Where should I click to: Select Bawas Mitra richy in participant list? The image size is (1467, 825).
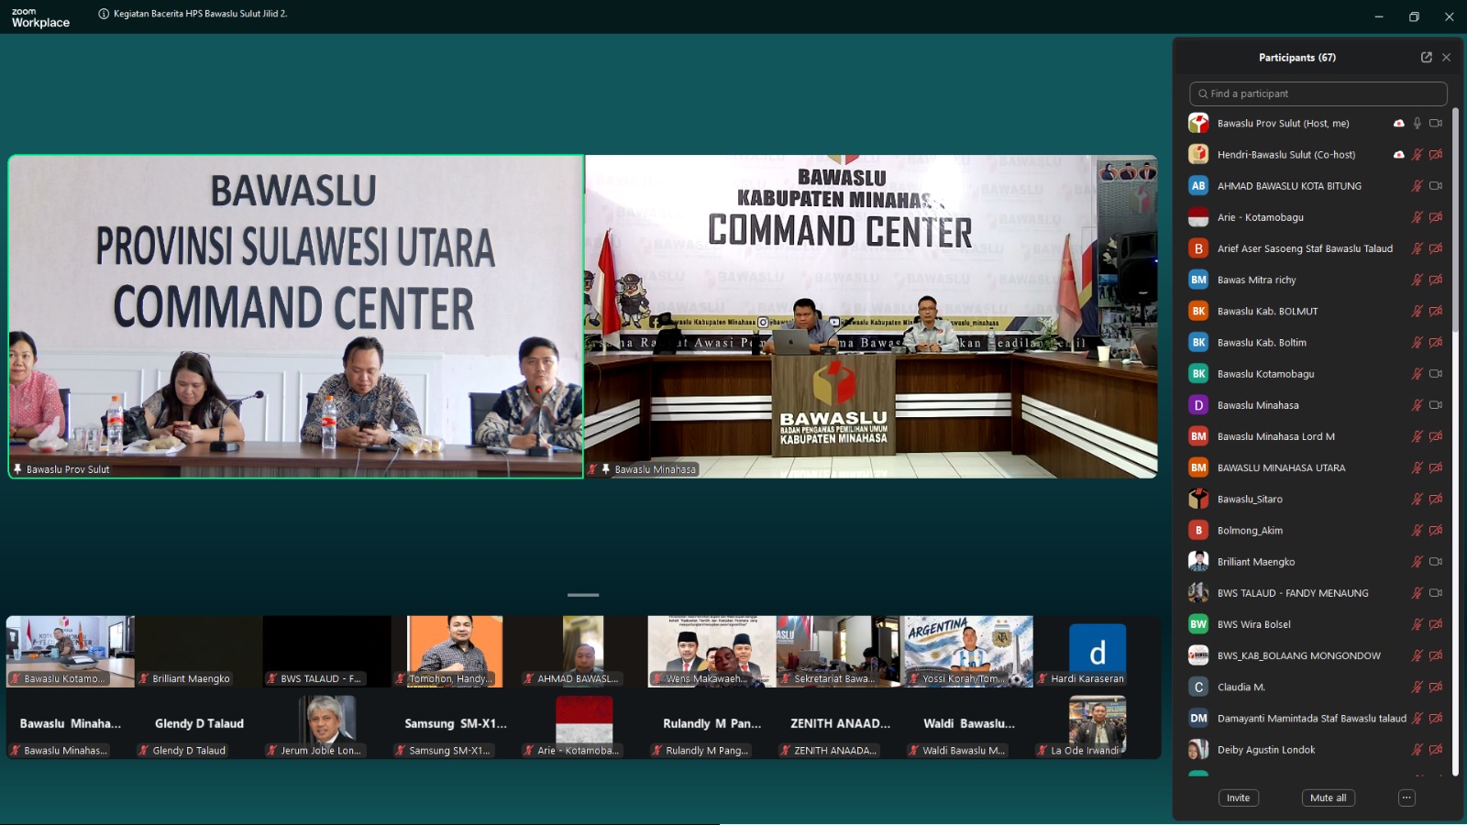[1256, 280]
